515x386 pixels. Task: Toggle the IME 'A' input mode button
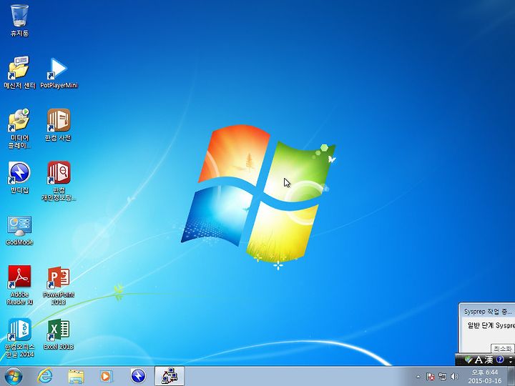click(479, 360)
